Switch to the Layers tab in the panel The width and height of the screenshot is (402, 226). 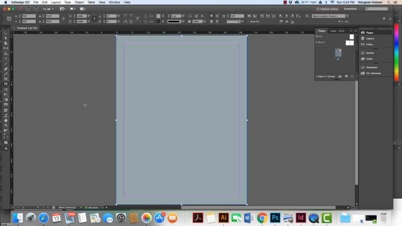(333, 31)
